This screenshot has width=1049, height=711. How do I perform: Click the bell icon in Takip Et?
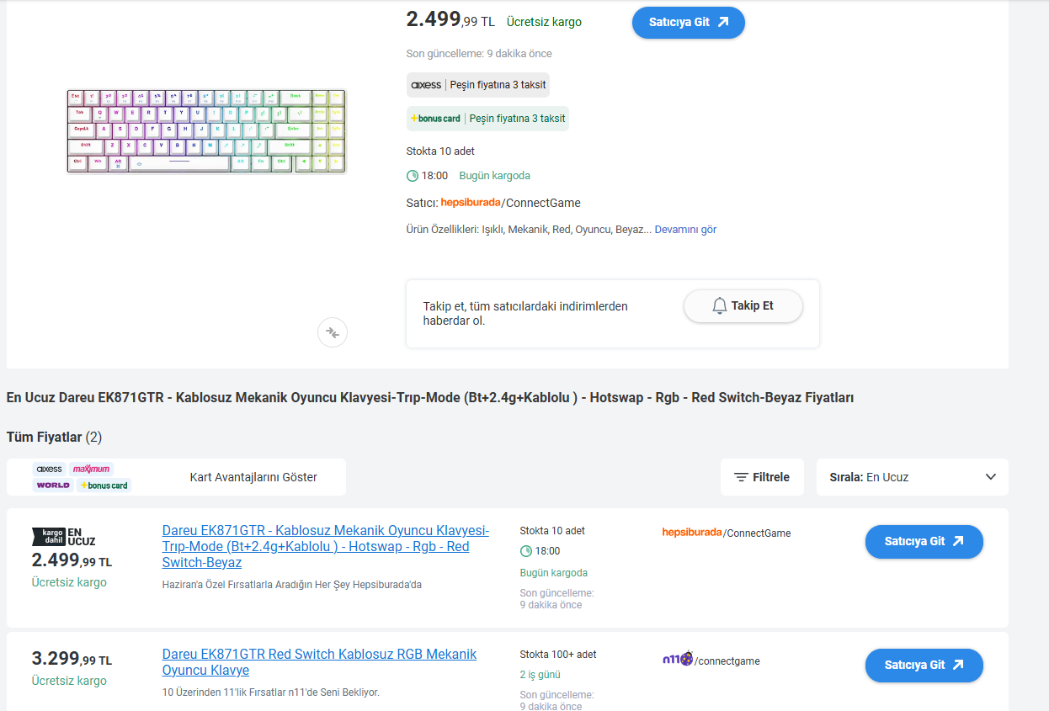719,306
